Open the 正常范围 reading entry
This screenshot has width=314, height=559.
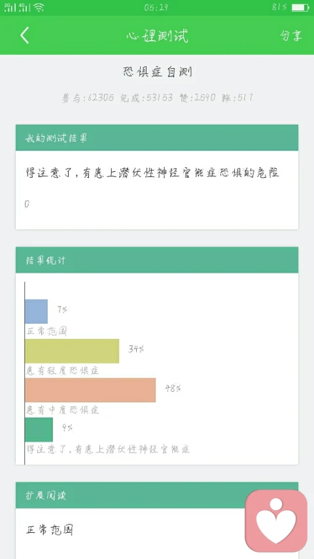click(50, 530)
